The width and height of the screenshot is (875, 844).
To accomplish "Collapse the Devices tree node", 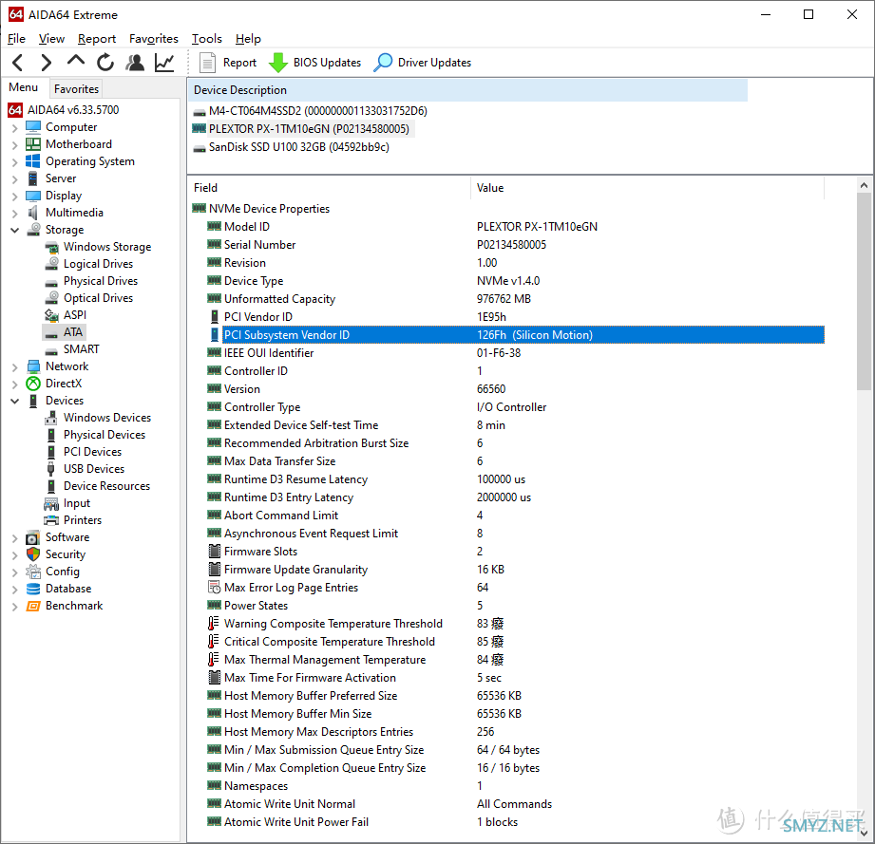I will [14, 401].
